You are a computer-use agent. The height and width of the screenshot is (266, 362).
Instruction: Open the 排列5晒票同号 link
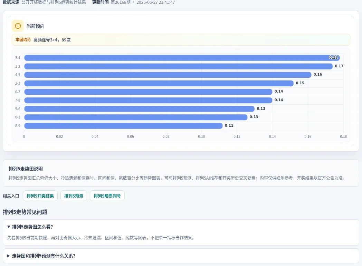click(107, 196)
